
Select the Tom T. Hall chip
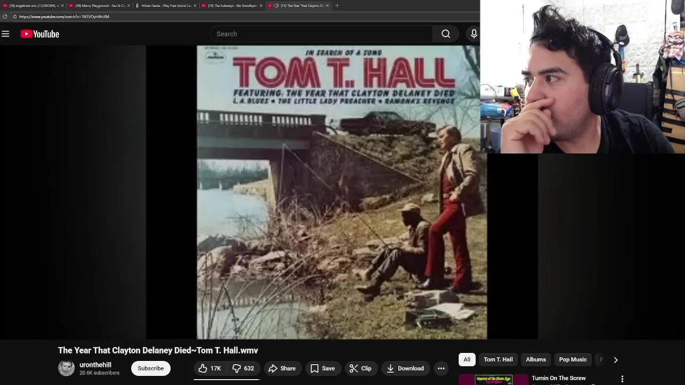coord(498,359)
